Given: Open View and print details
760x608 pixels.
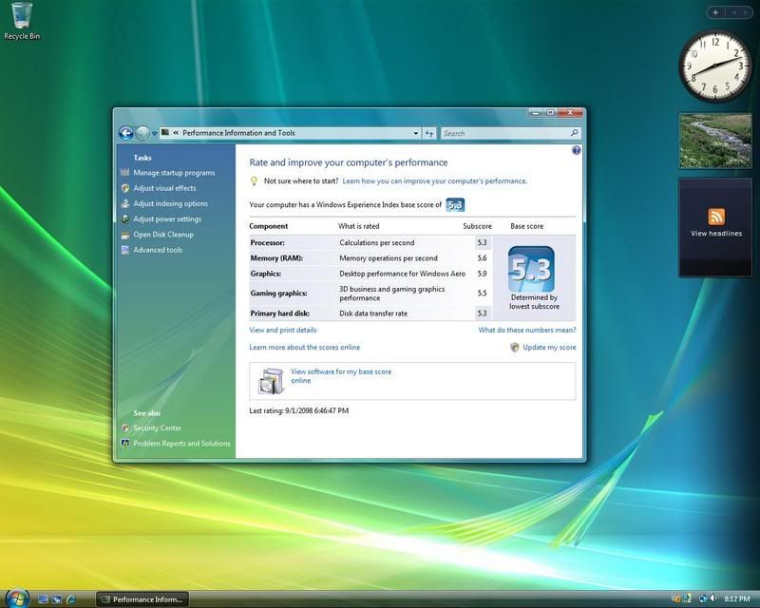Looking at the screenshot, I should click(282, 331).
